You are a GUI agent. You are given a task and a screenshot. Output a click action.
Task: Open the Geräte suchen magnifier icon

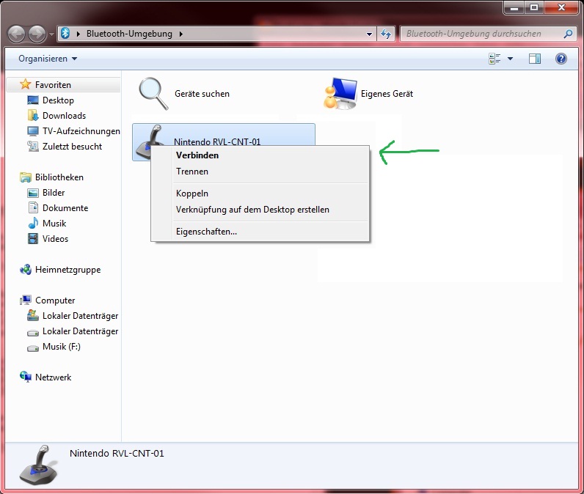click(153, 93)
